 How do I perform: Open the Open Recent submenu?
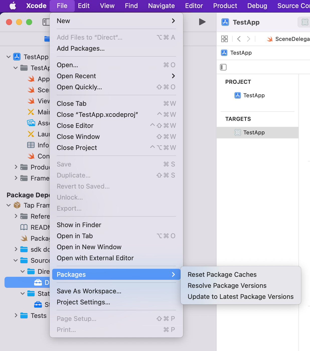(116, 76)
